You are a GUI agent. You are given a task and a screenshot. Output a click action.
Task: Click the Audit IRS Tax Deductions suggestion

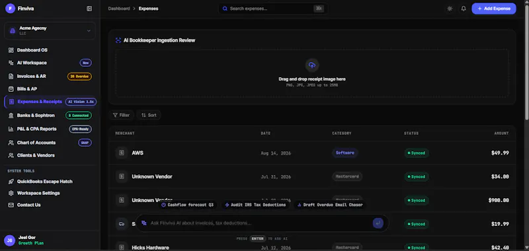(x=255, y=205)
